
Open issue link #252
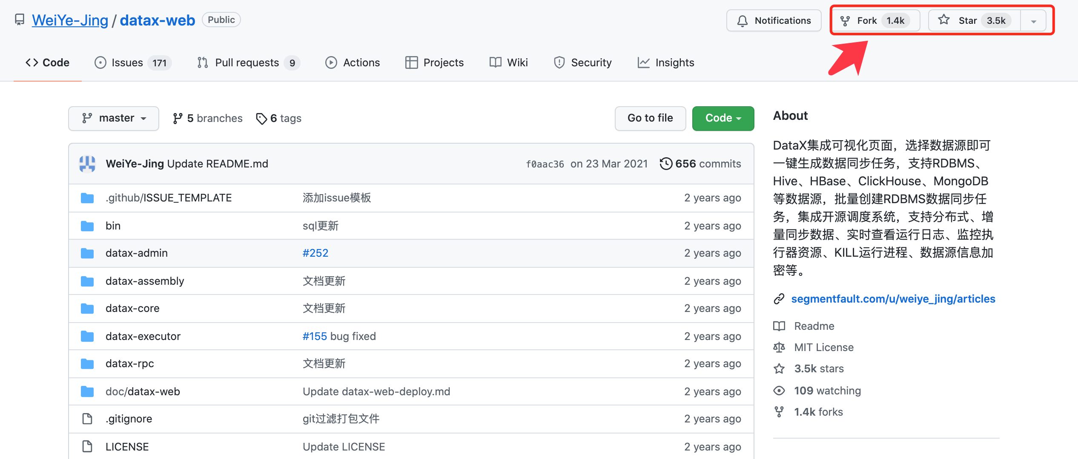[x=315, y=253]
